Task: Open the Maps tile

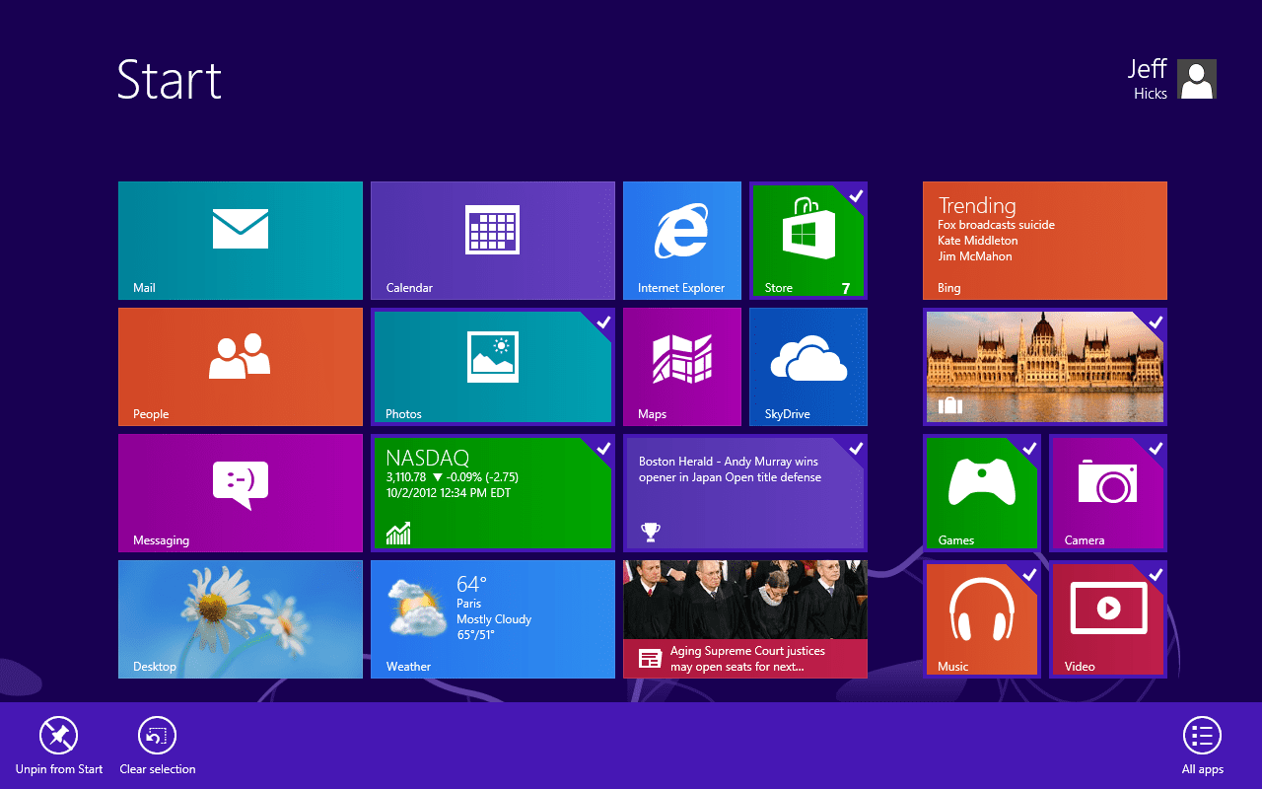Action: 682,367
